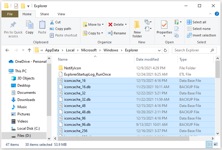
Task: Collapse the ribbon with the chevron
Action: pyautogui.click(x=210, y=14)
